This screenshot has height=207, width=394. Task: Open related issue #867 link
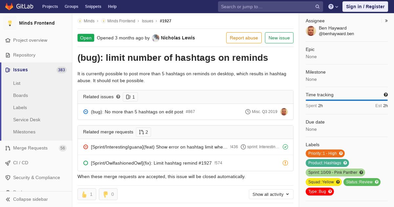pyautogui.click(x=137, y=112)
